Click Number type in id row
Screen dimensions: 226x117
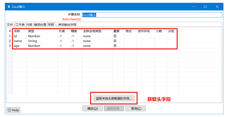pos(42,36)
